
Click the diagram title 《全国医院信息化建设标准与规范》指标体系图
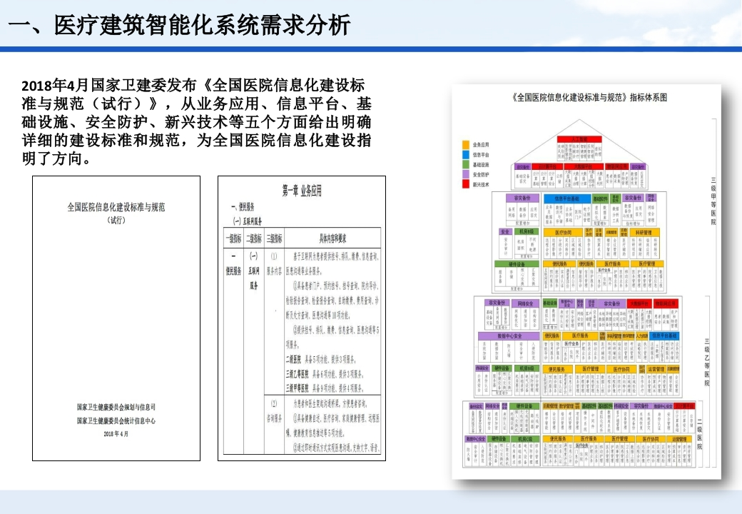[589, 98]
